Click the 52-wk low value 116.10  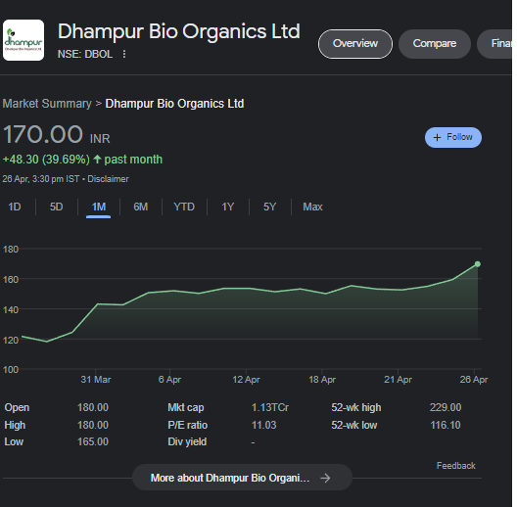click(x=446, y=425)
